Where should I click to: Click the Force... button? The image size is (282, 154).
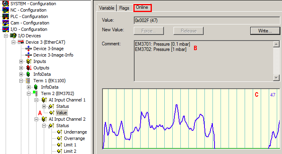[x=149, y=31]
